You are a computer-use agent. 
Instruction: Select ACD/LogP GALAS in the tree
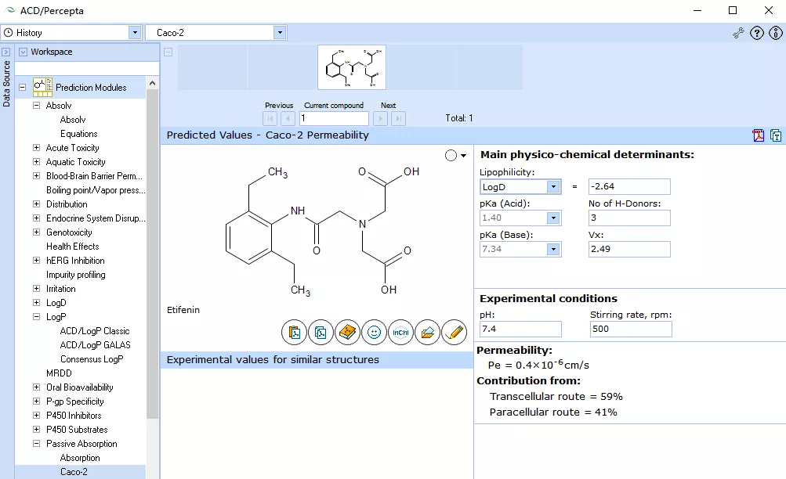coord(95,345)
